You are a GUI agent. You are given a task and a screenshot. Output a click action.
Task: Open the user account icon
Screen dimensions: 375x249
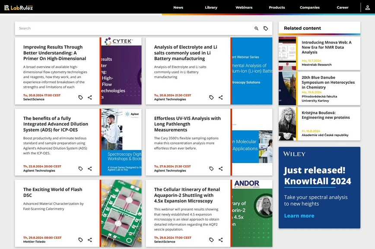367,8
